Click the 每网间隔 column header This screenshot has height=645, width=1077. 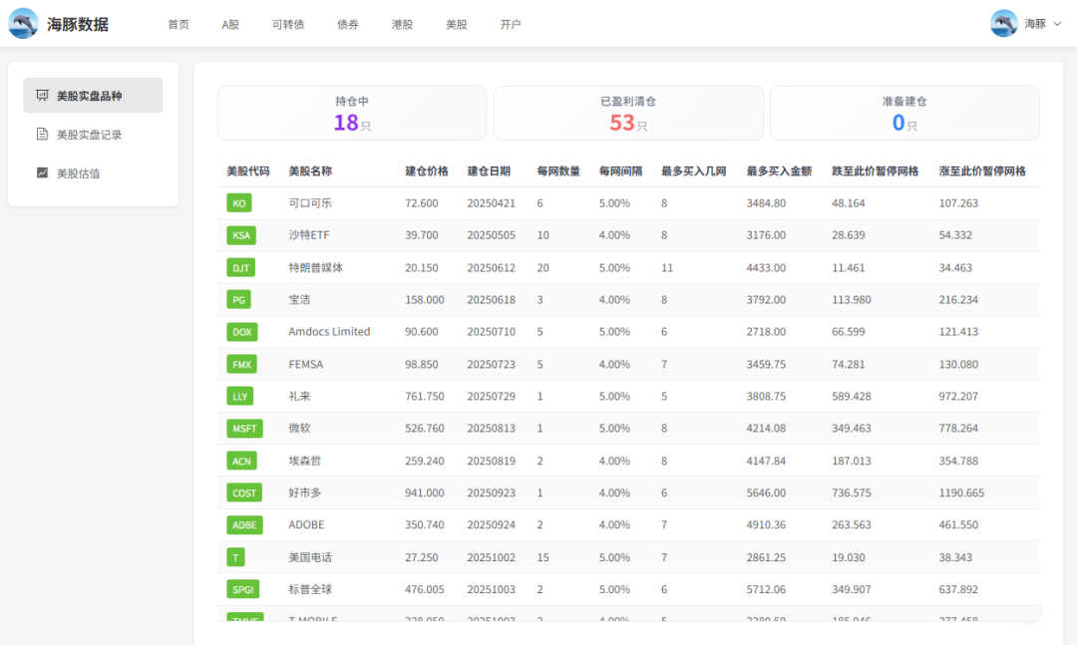[x=620, y=171]
